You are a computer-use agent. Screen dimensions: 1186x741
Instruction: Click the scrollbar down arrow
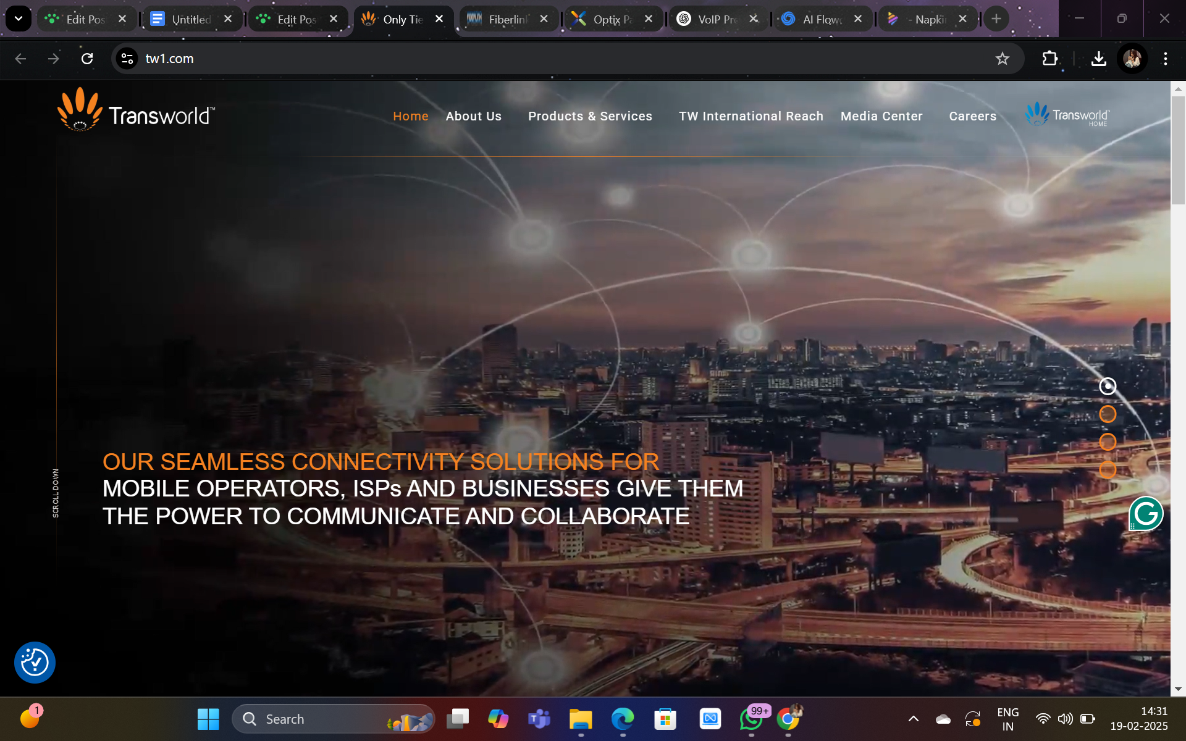[1178, 689]
